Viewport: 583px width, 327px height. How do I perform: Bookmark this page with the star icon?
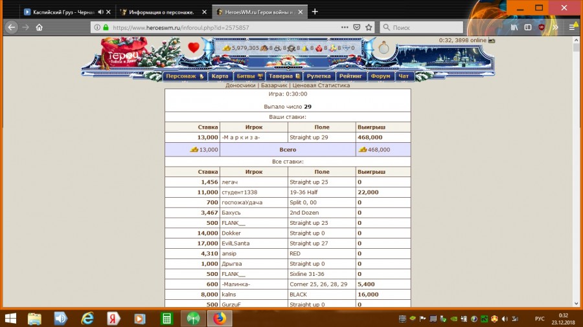click(369, 28)
